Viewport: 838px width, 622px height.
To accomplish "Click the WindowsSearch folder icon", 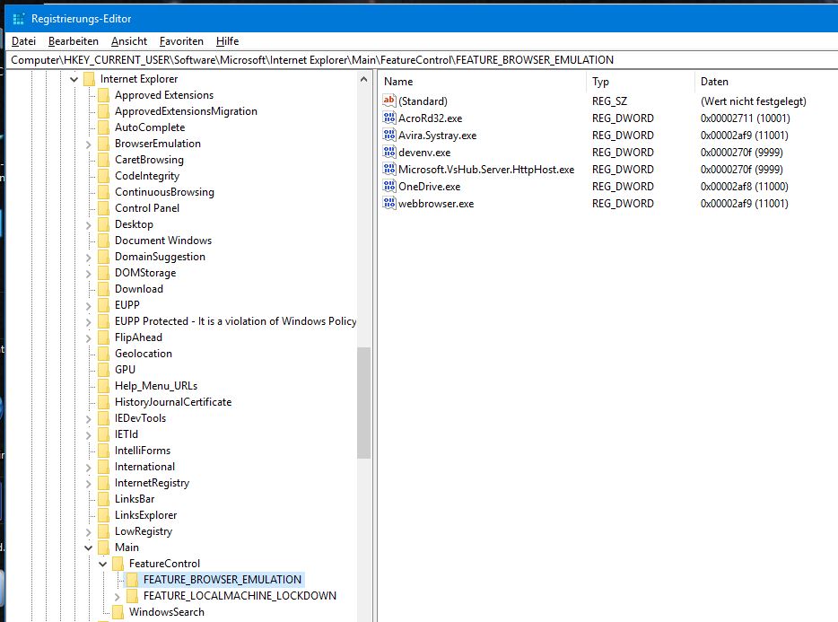I will point(118,612).
